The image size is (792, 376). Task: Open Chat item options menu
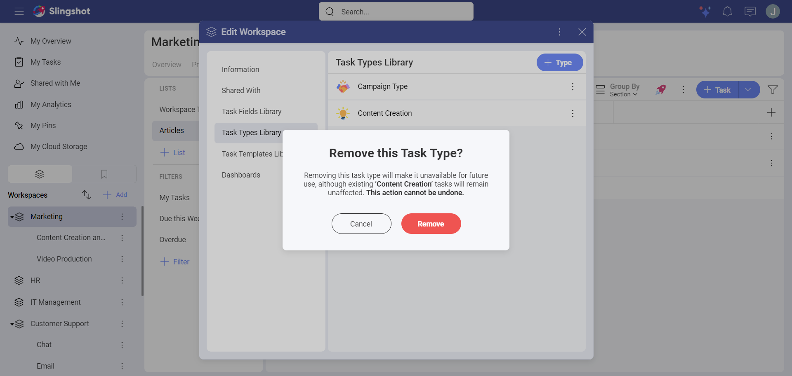[122, 345]
